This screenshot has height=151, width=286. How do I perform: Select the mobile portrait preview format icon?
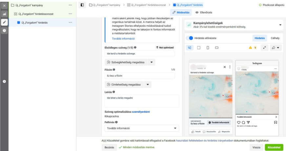tap(208, 48)
